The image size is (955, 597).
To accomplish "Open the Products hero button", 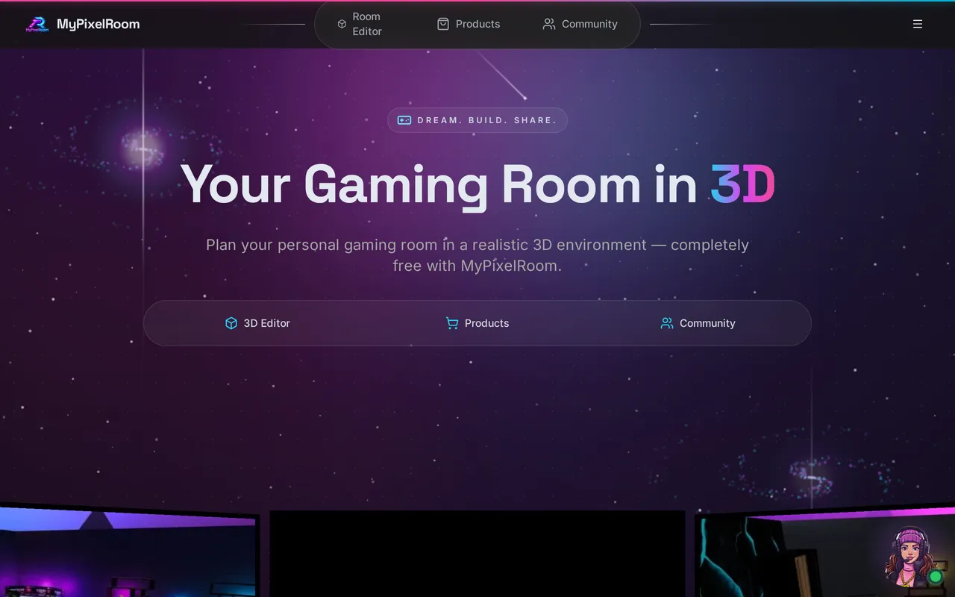I will click(x=477, y=323).
